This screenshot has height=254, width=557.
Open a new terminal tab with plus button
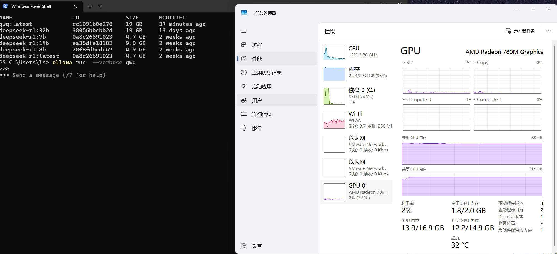(90, 6)
